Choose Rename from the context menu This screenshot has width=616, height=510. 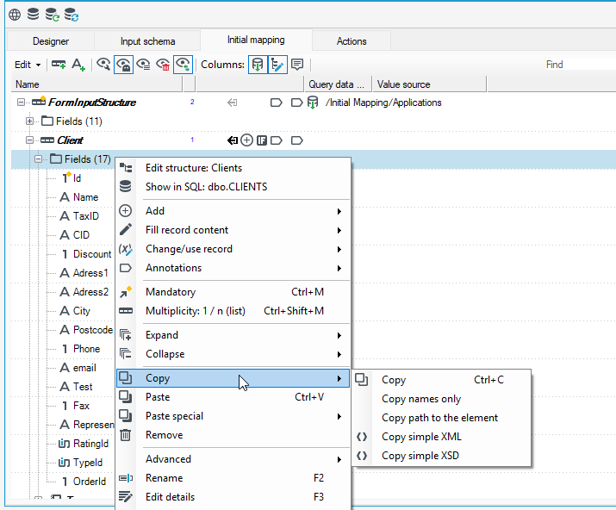[x=233, y=478]
